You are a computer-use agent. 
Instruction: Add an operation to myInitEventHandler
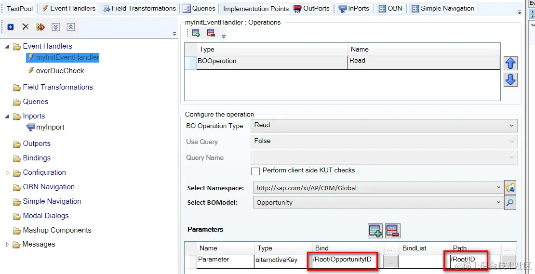coord(196,33)
